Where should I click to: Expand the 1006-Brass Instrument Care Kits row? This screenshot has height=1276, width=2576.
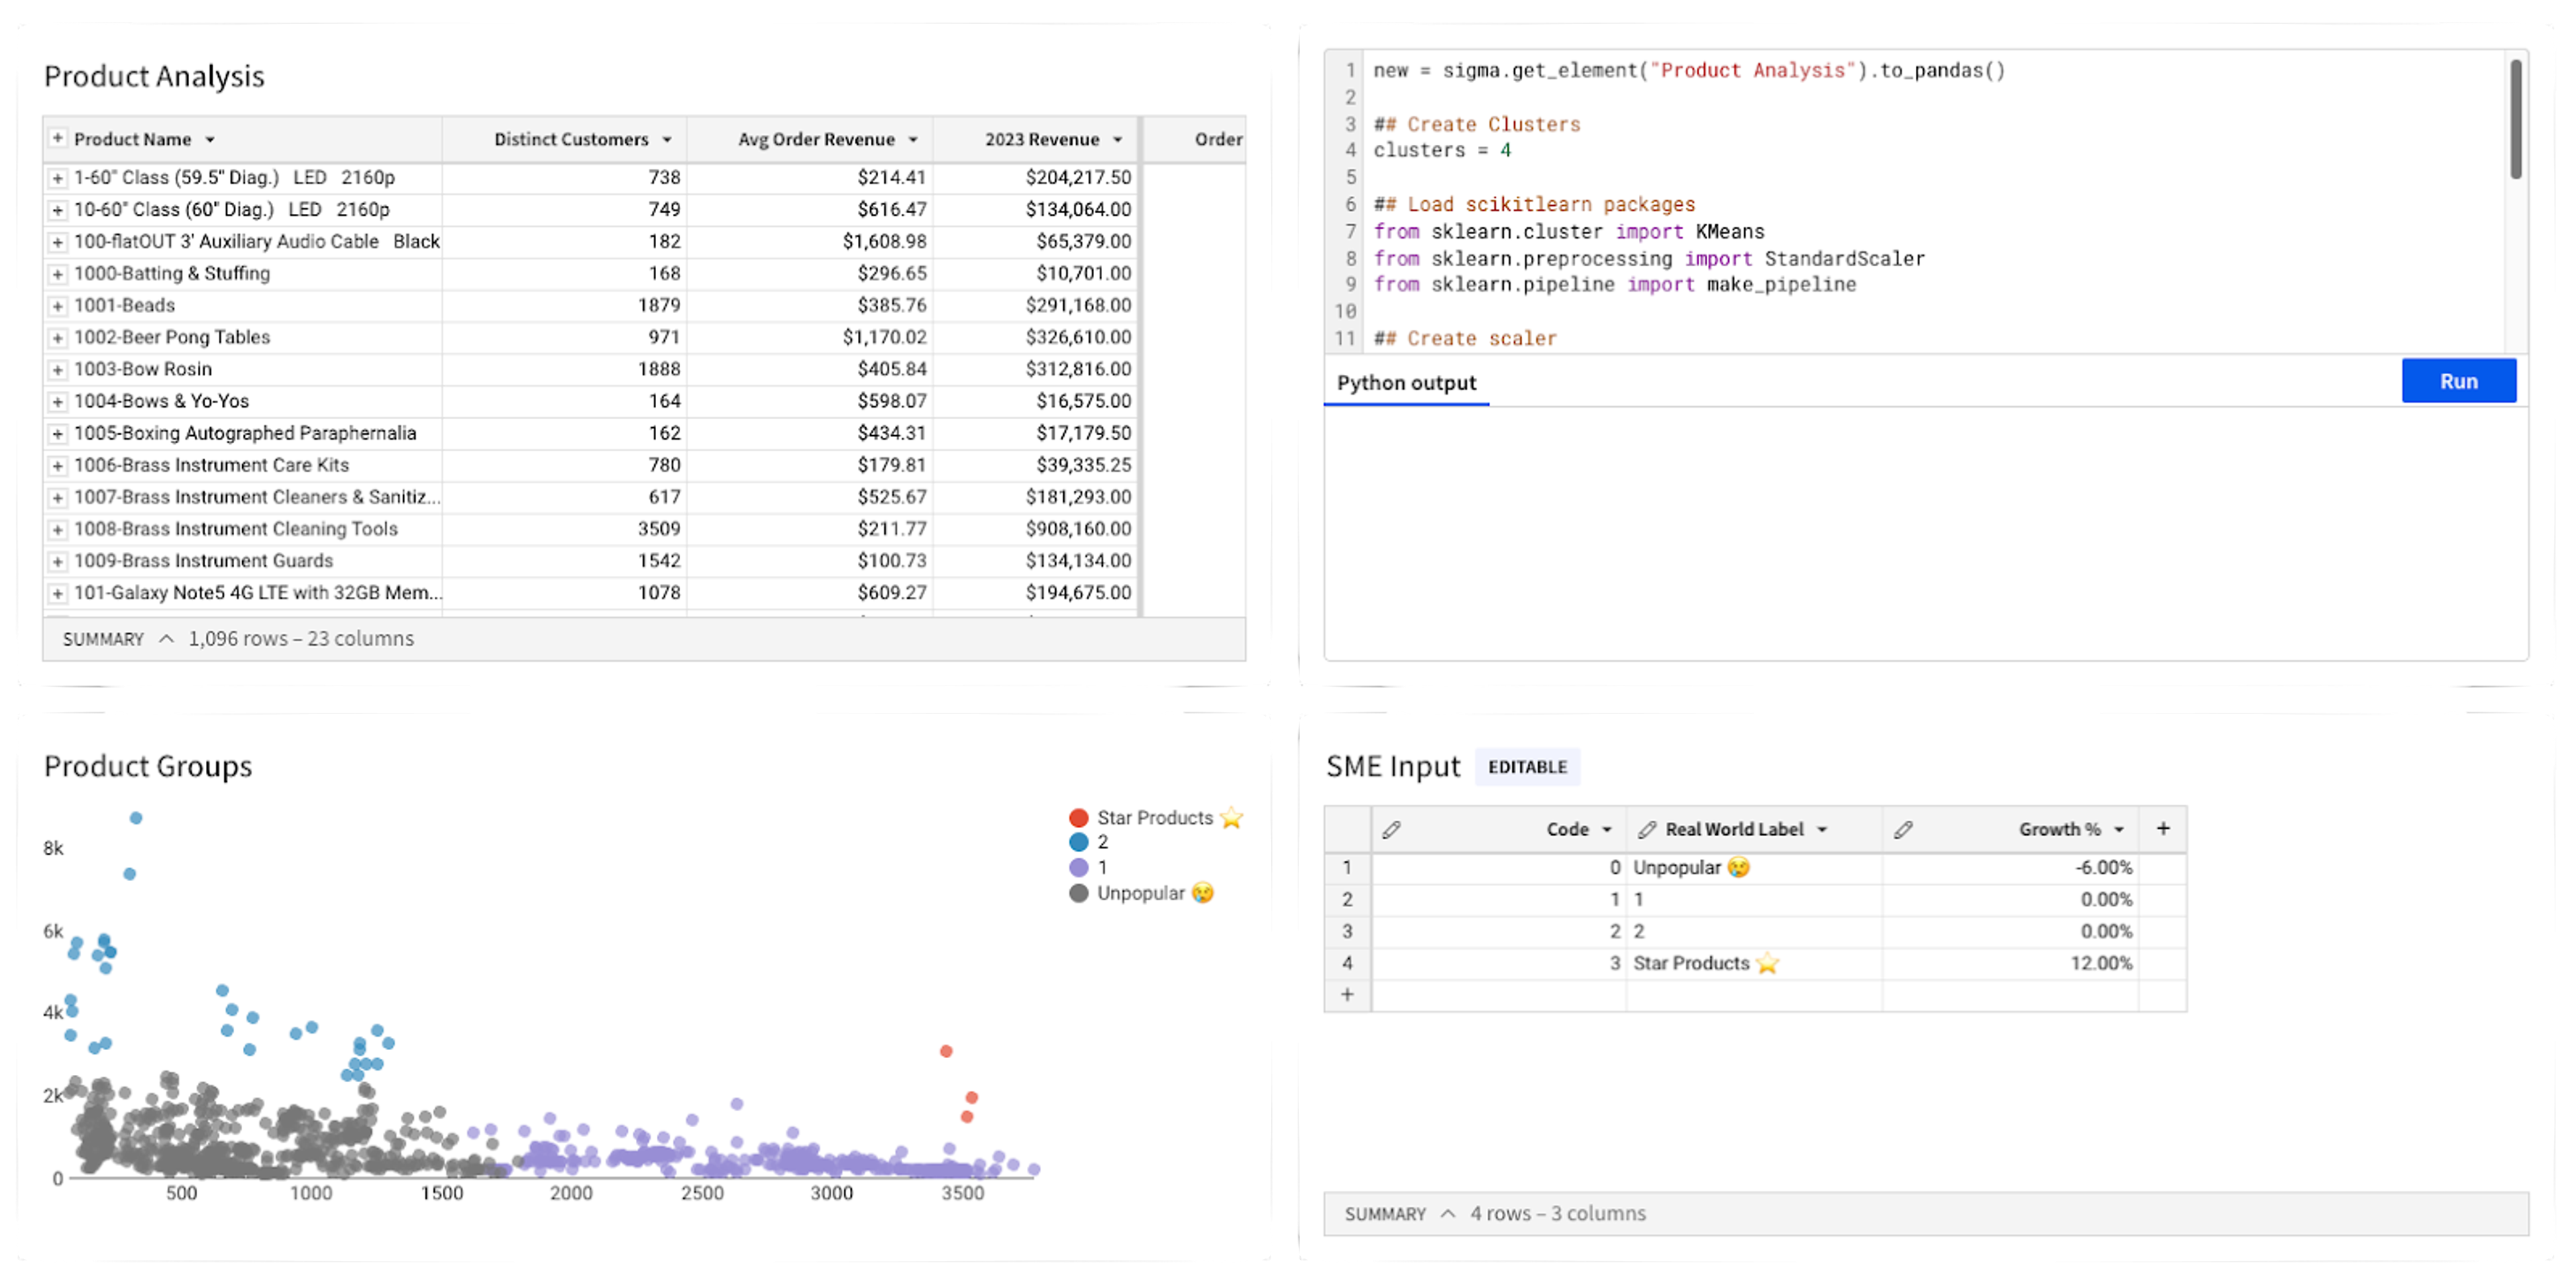(58, 465)
